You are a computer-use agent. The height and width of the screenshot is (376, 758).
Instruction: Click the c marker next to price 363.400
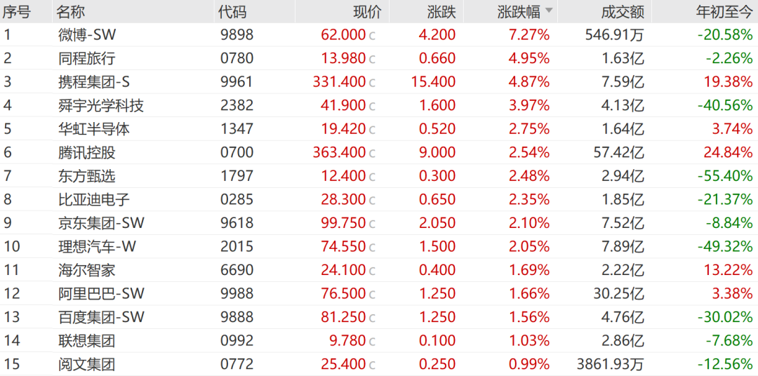pos(372,153)
